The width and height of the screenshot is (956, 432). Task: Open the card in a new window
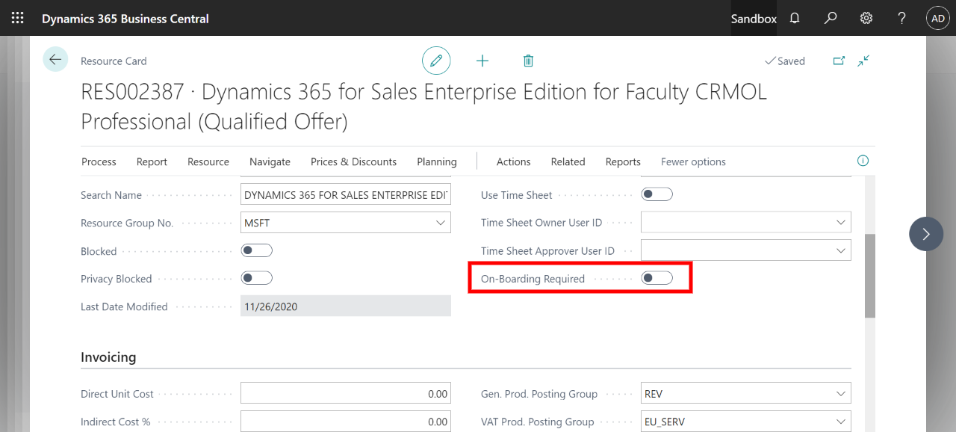(839, 61)
